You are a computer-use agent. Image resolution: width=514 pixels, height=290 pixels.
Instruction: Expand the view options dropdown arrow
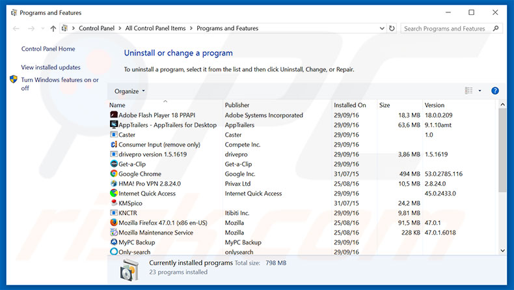click(x=480, y=91)
